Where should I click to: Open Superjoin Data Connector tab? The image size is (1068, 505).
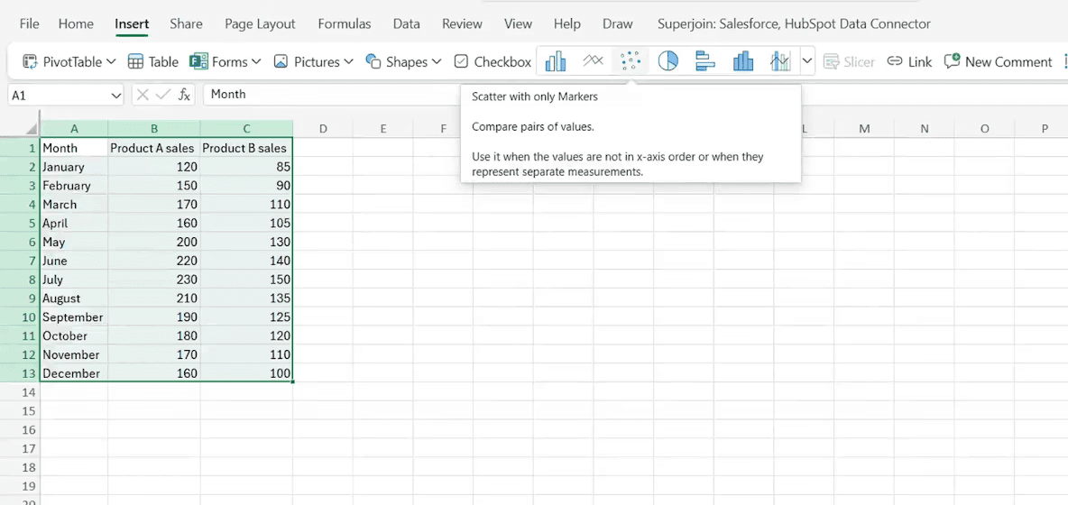tap(794, 23)
